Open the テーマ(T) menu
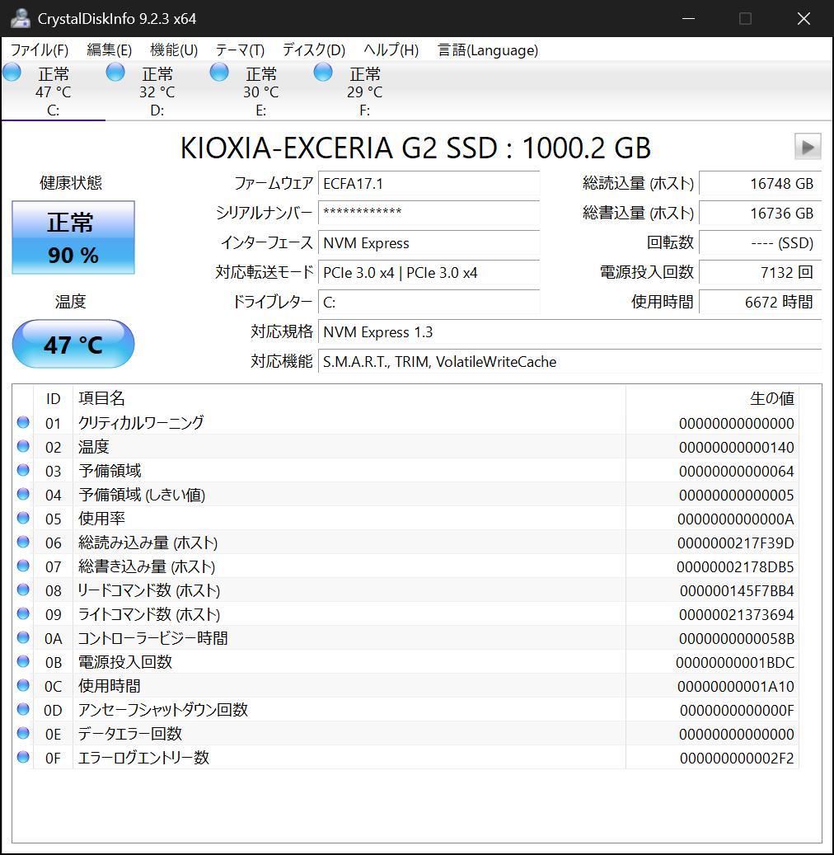The image size is (834, 855). tap(241, 50)
